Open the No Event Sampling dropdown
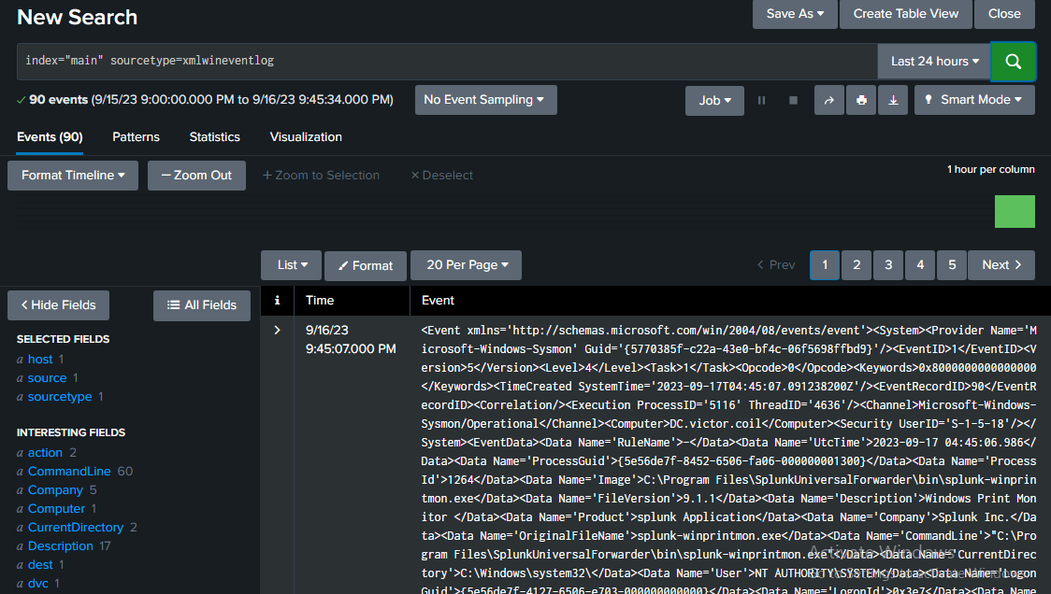The image size is (1051, 594). [485, 100]
